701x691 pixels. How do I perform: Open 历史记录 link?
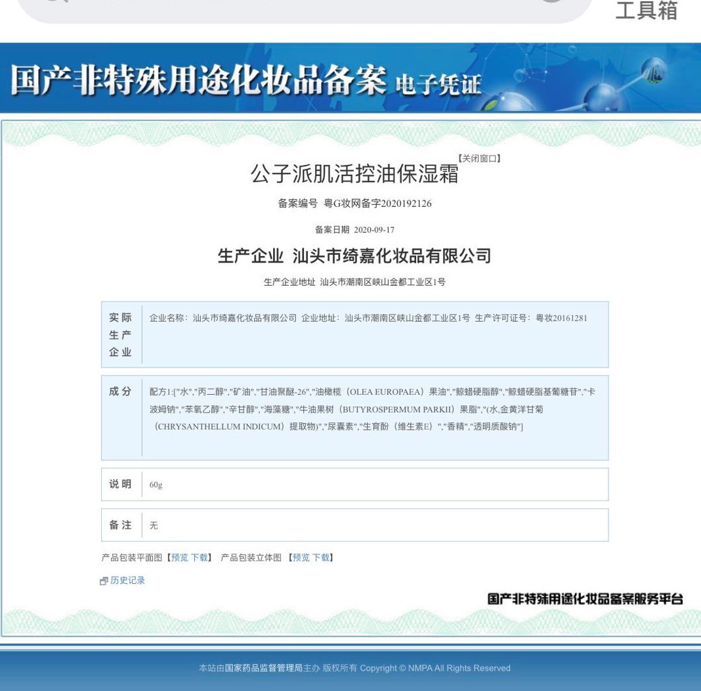[127, 580]
